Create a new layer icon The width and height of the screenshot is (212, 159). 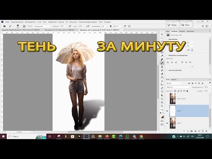click(203, 131)
